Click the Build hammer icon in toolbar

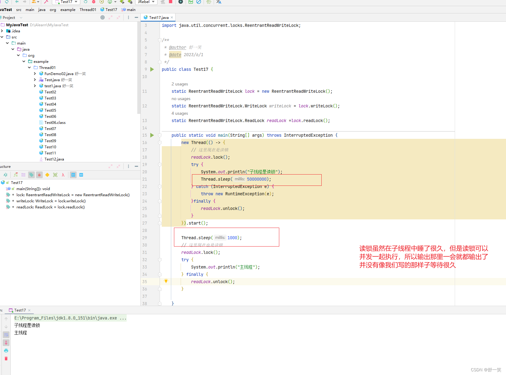[x=46, y=2]
